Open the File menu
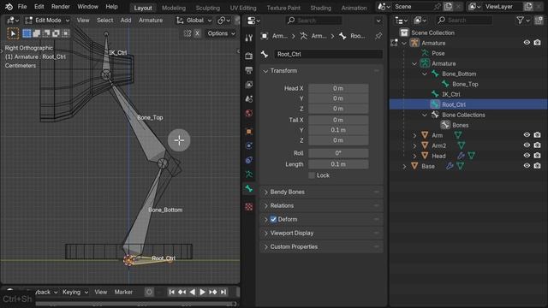This screenshot has width=548, height=308. point(22,7)
